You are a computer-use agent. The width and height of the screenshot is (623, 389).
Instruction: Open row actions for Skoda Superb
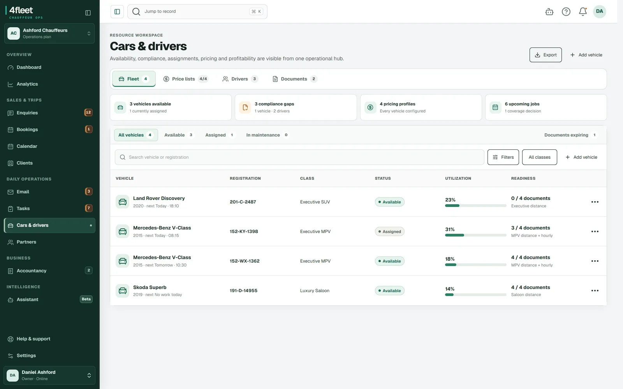595,291
